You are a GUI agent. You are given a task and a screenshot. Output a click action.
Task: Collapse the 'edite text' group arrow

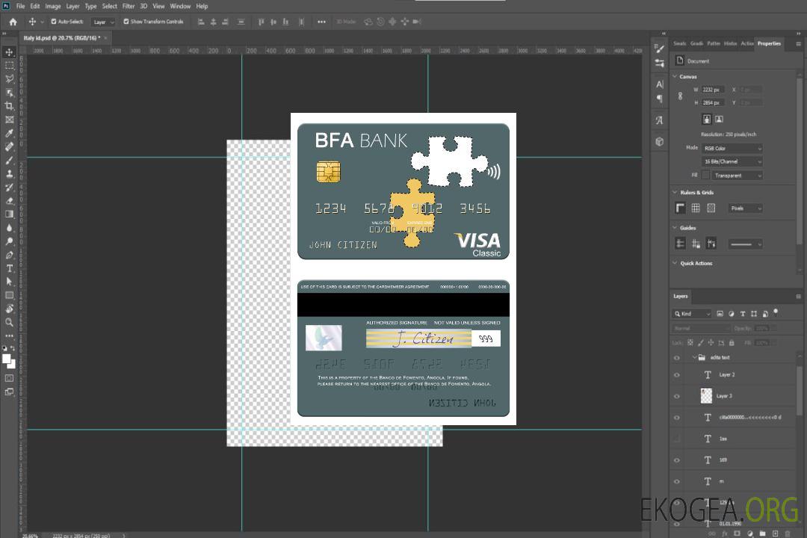693,357
